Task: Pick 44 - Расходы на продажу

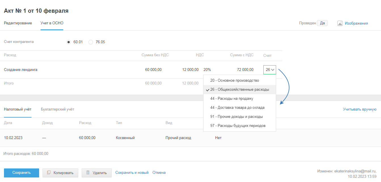Action: (x=231, y=99)
